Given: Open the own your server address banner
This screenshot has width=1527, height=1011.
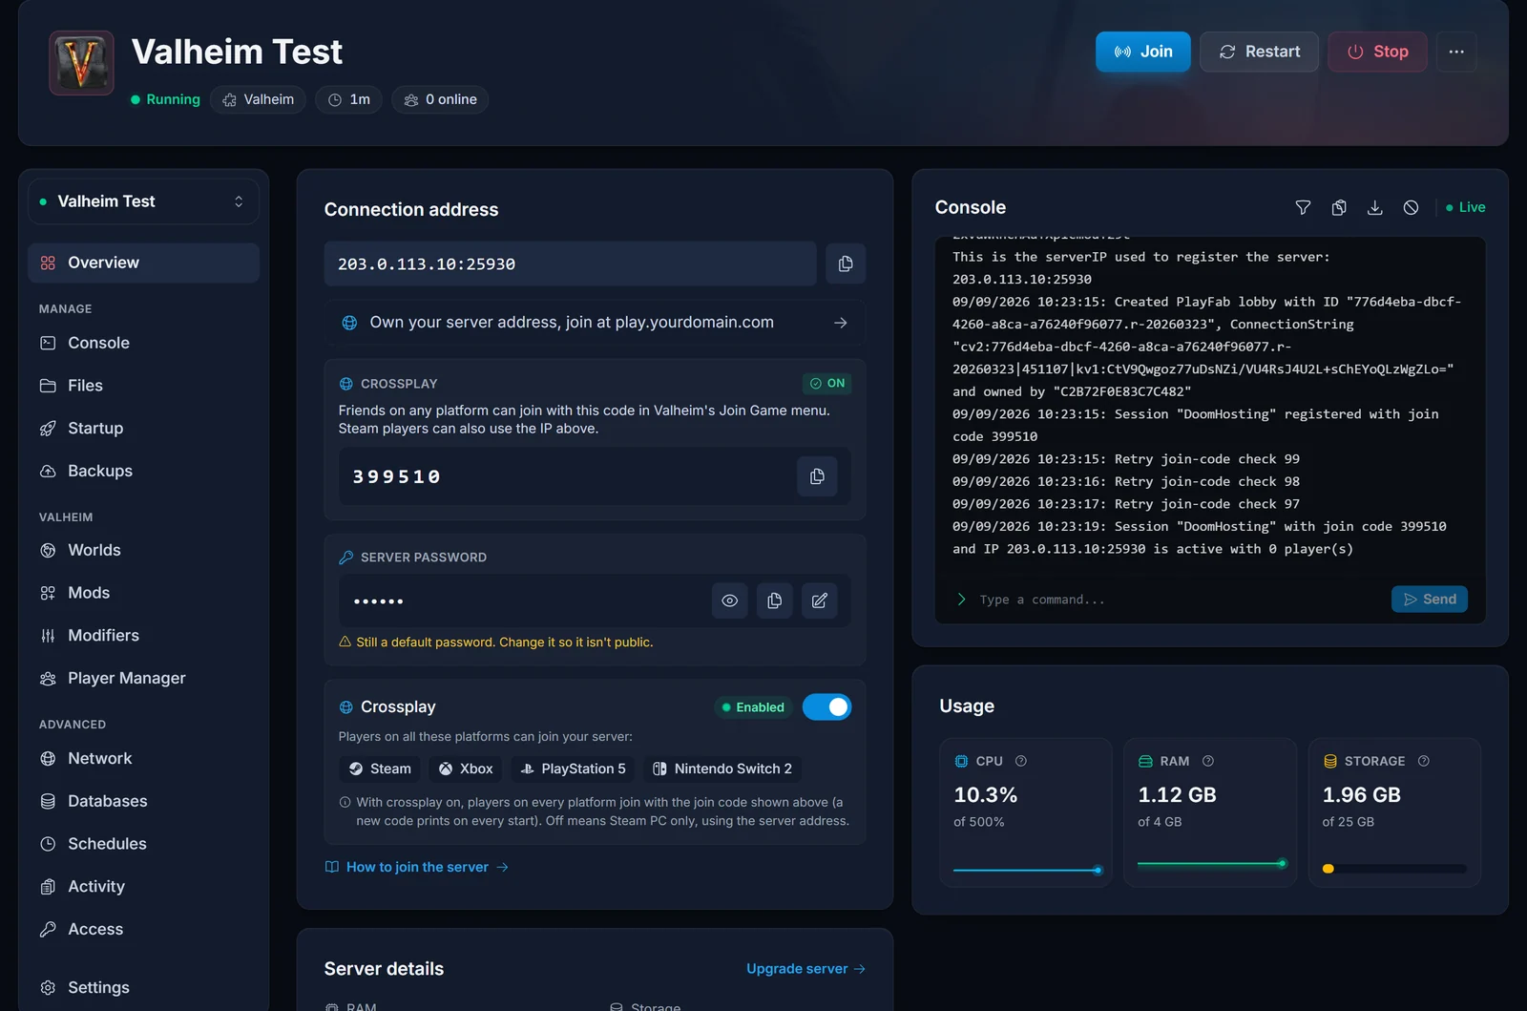Looking at the screenshot, I should tap(595, 323).
